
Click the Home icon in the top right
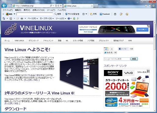146,6
